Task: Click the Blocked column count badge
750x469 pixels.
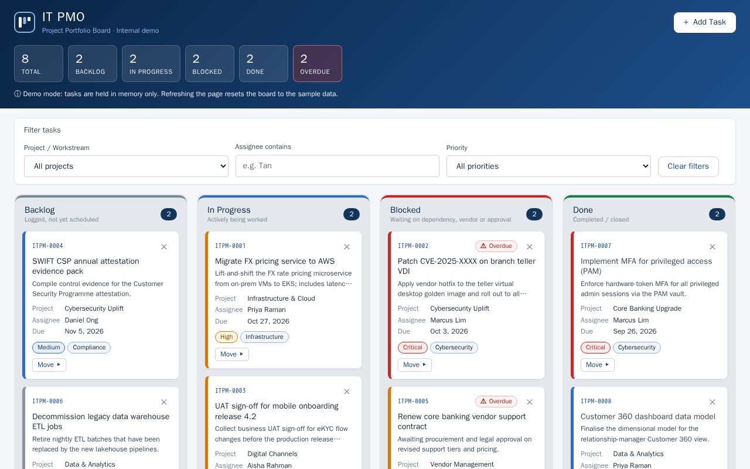Action: coord(534,215)
